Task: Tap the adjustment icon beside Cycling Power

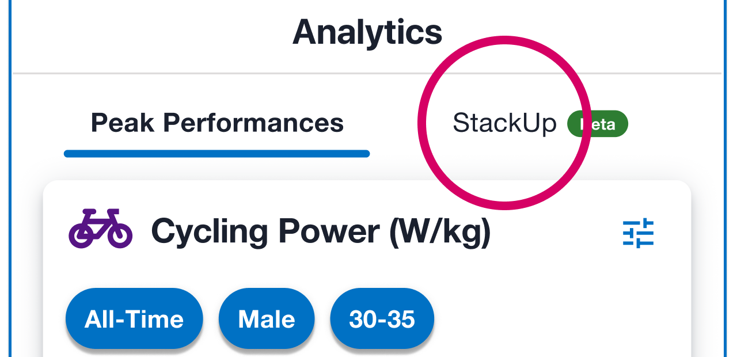Action: click(x=639, y=233)
